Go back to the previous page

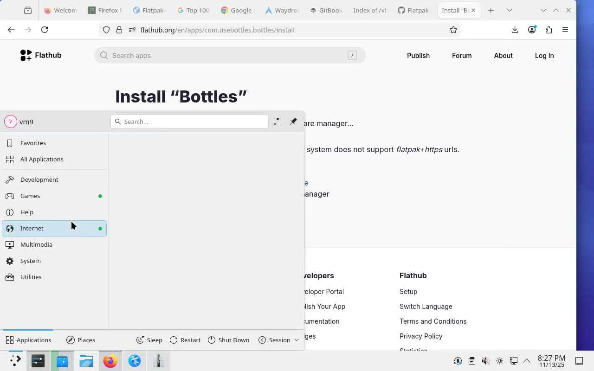[x=11, y=30]
